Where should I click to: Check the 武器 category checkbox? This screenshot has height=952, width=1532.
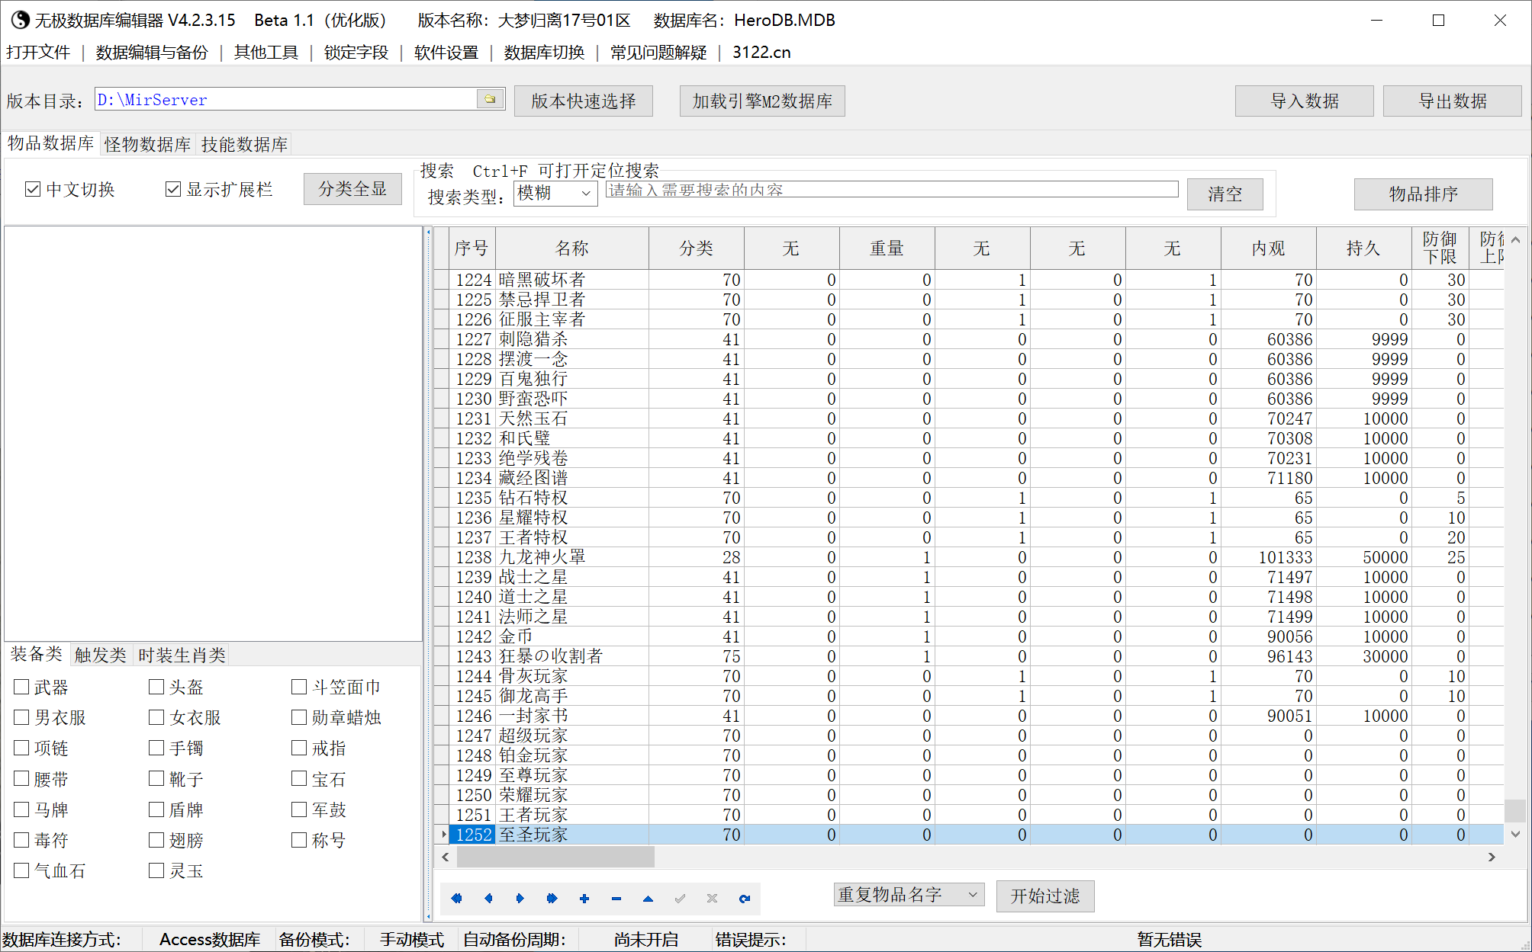(22, 687)
